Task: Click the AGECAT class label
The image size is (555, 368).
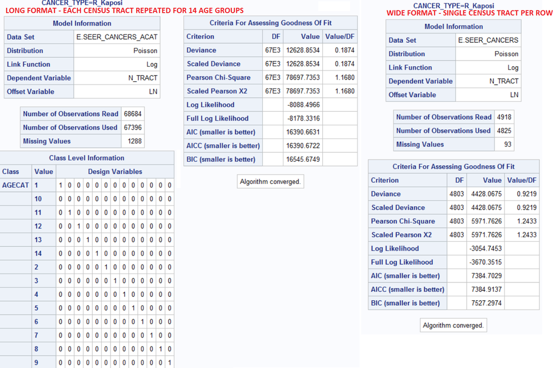Action: tap(16, 185)
